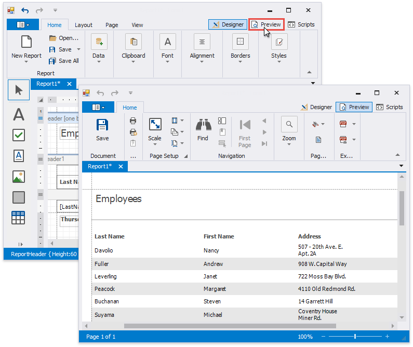Viewport: 413px width, 347px height.
Task: Choose the Table control in toolbox
Action: 19,218
